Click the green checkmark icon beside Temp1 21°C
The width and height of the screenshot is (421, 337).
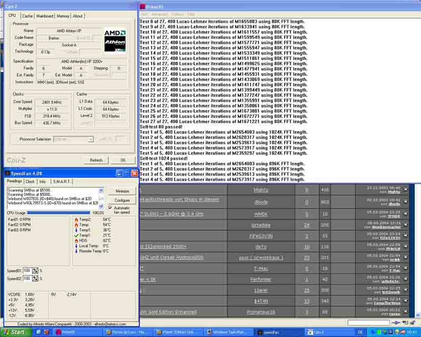(x=76, y=235)
